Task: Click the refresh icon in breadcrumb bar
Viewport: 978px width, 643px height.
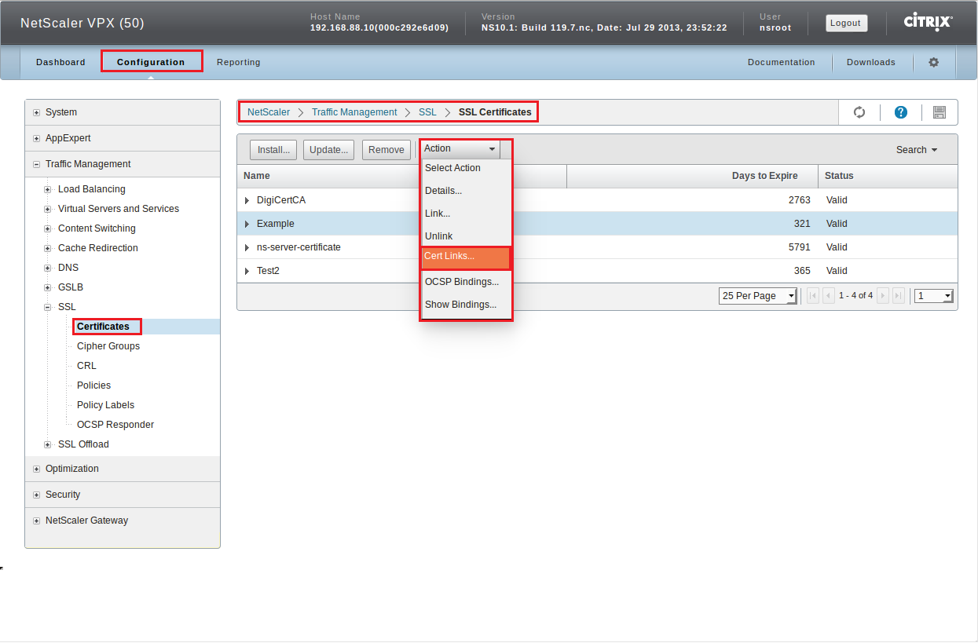Action: click(859, 112)
